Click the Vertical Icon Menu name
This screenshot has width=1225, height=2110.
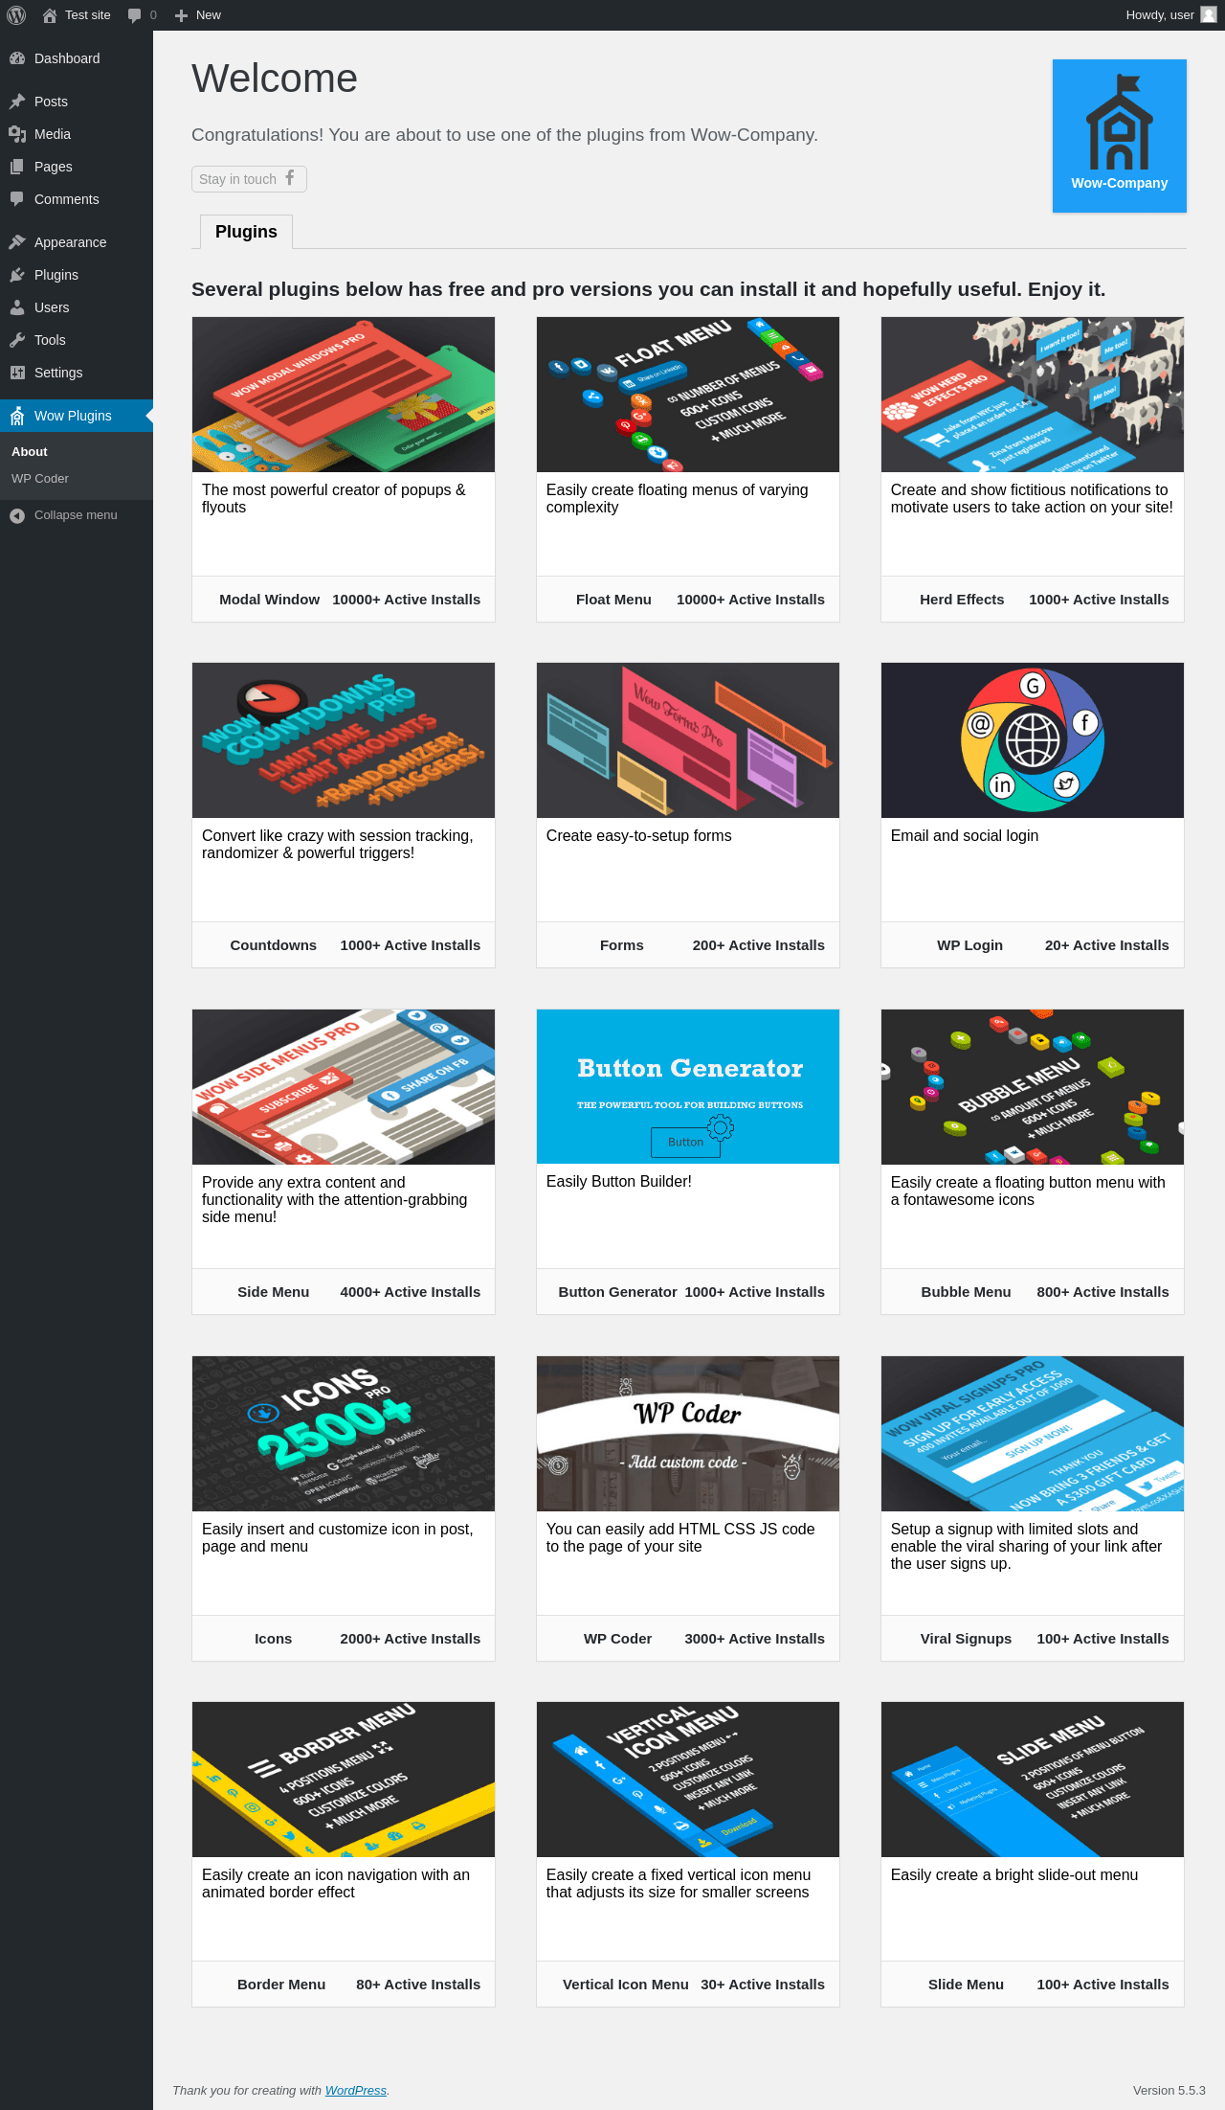(626, 1985)
